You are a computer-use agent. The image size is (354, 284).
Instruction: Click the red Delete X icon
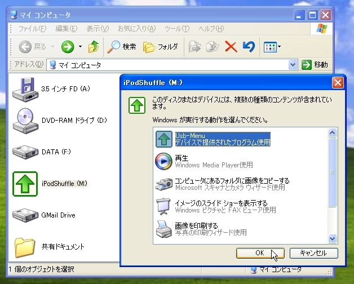(x=231, y=47)
